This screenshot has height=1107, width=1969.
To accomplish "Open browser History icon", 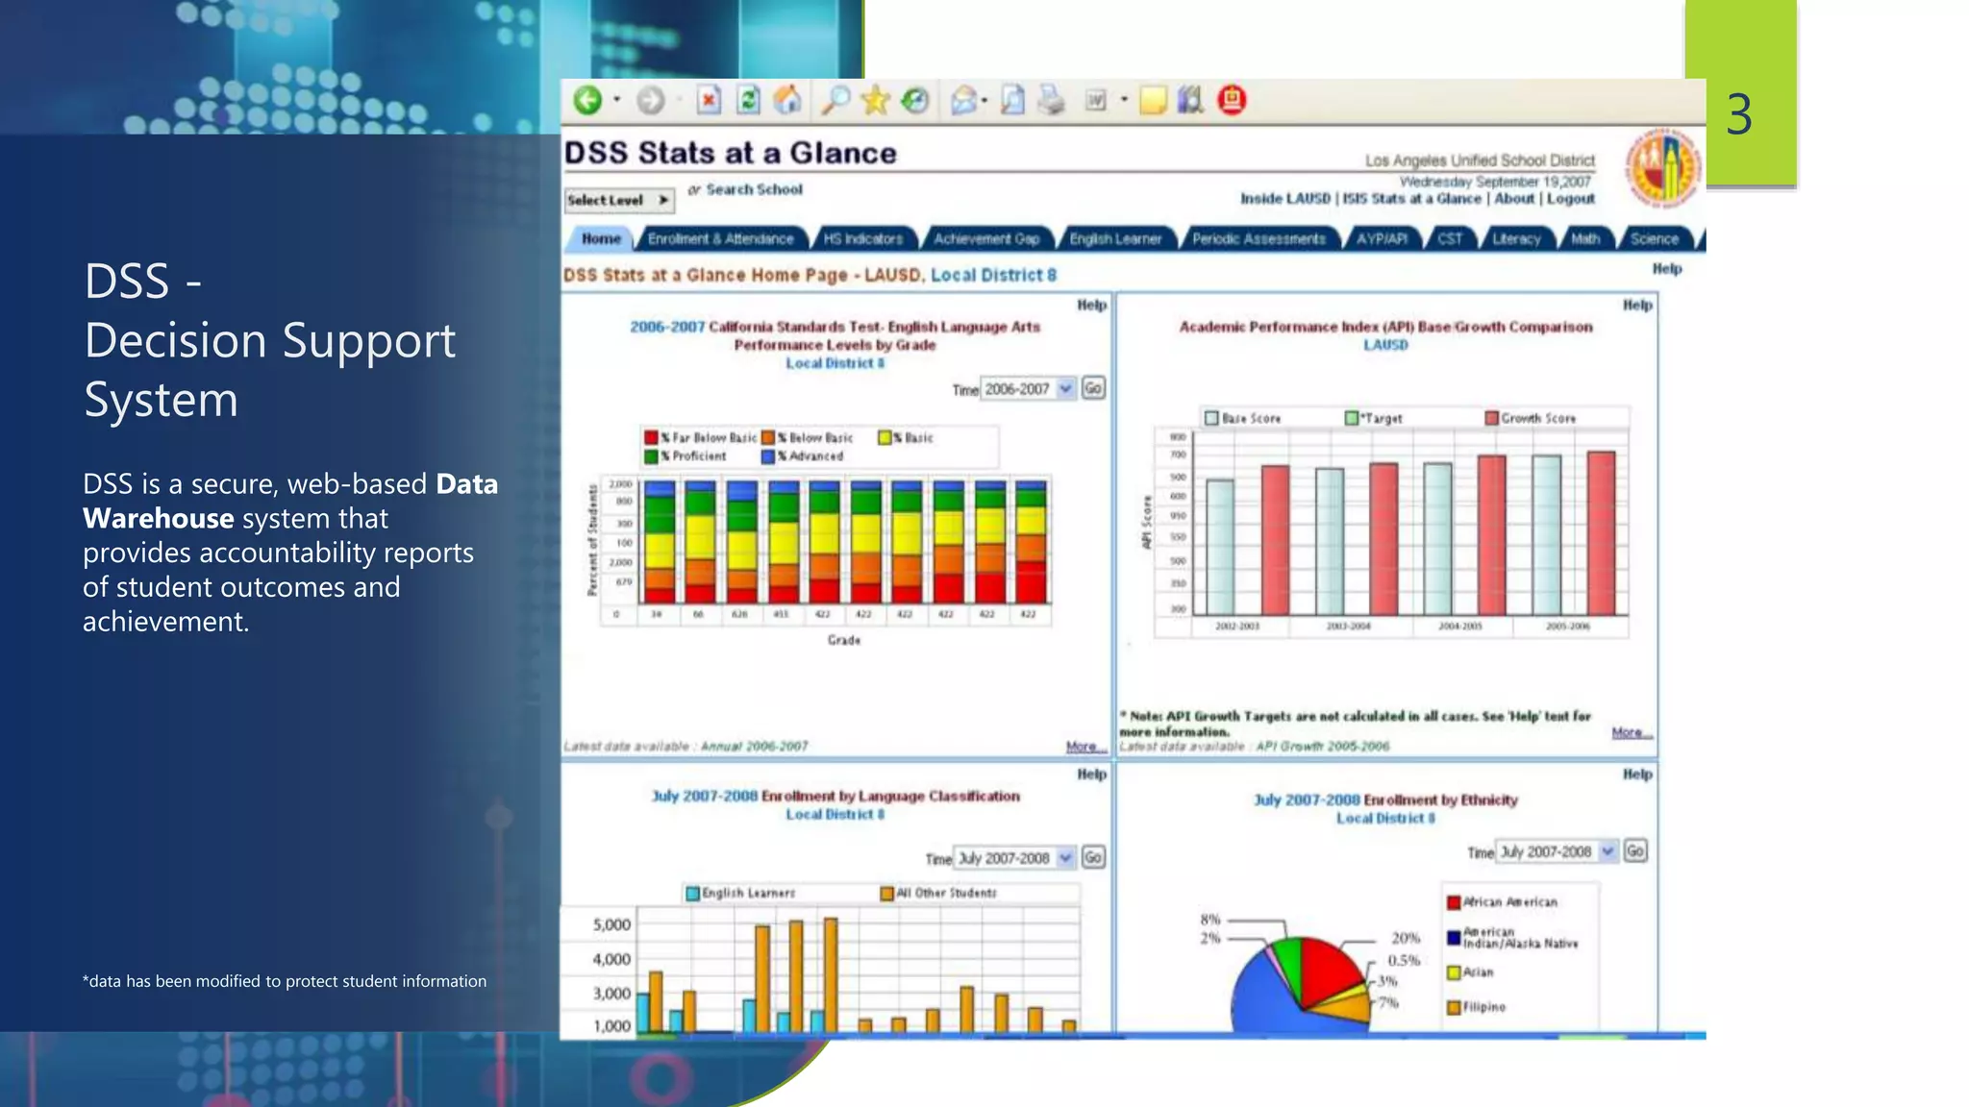I will tap(915, 100).
